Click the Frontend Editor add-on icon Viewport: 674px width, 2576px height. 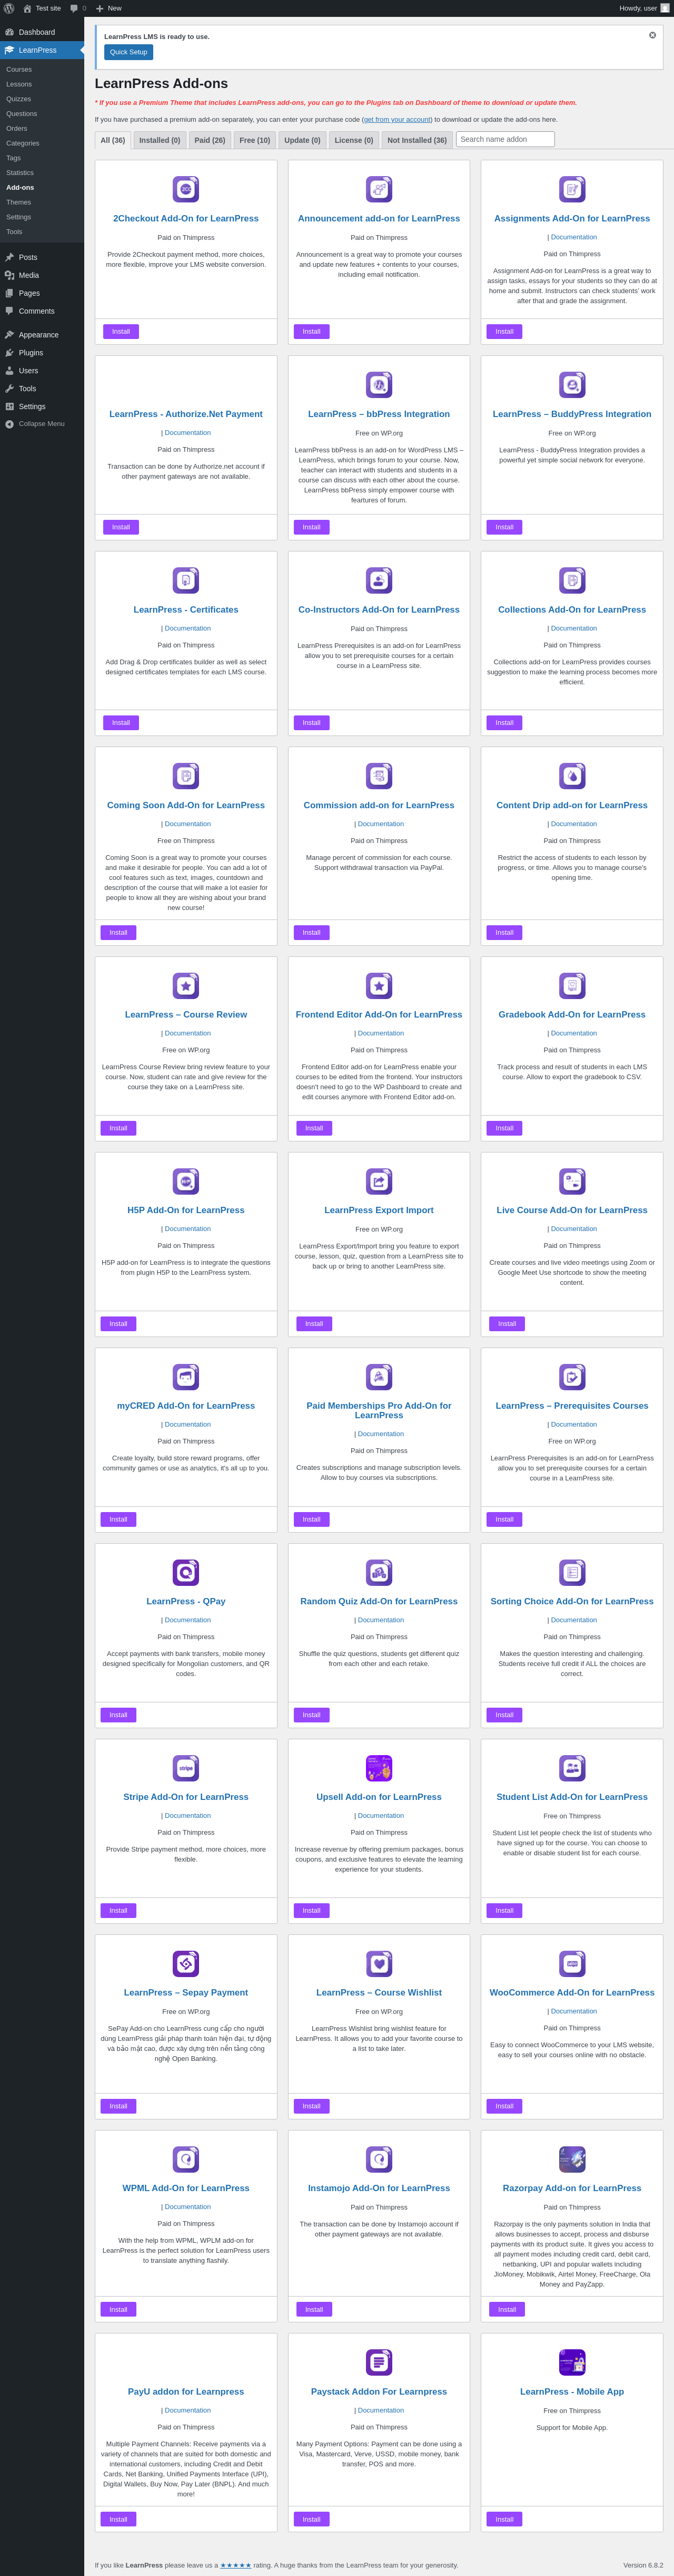point(379,985)
